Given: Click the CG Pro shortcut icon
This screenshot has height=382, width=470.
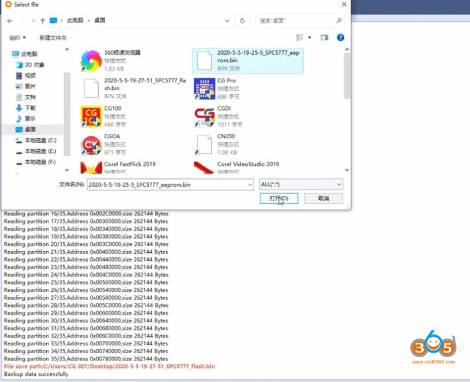Looking at the screenshot, I should point(205,89).
